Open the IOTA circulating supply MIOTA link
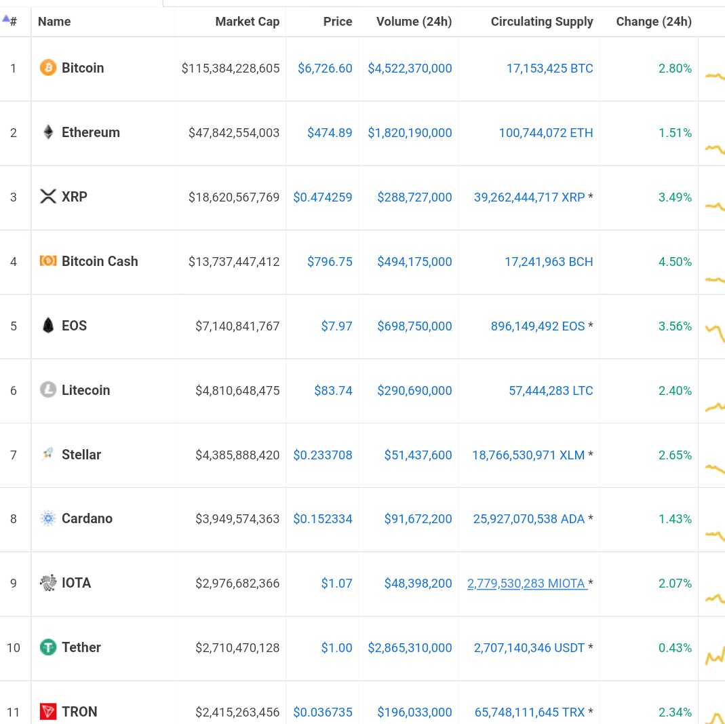The width and height of the screenshot is (725, 724). click(527, 584)
